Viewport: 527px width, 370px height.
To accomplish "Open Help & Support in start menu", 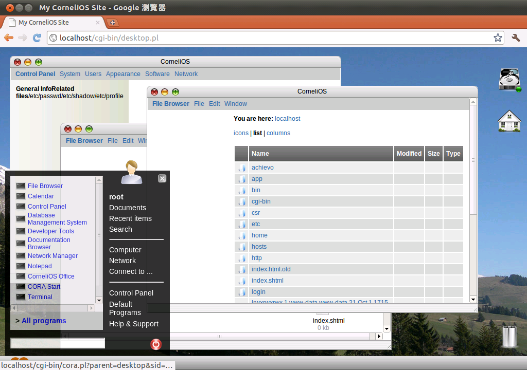I will (x=133, y=324).
